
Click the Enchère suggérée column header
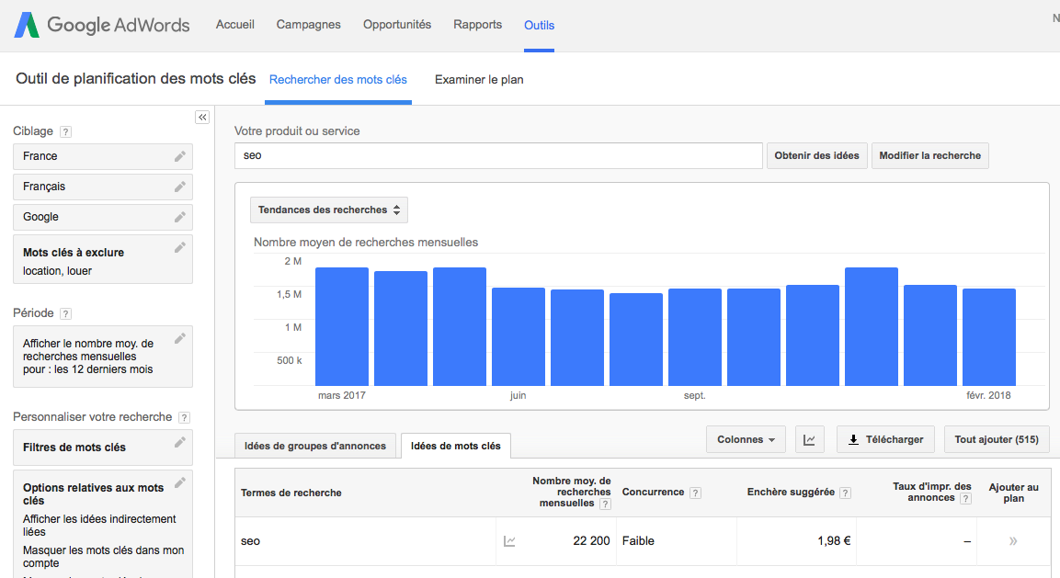tap(791, 493)
